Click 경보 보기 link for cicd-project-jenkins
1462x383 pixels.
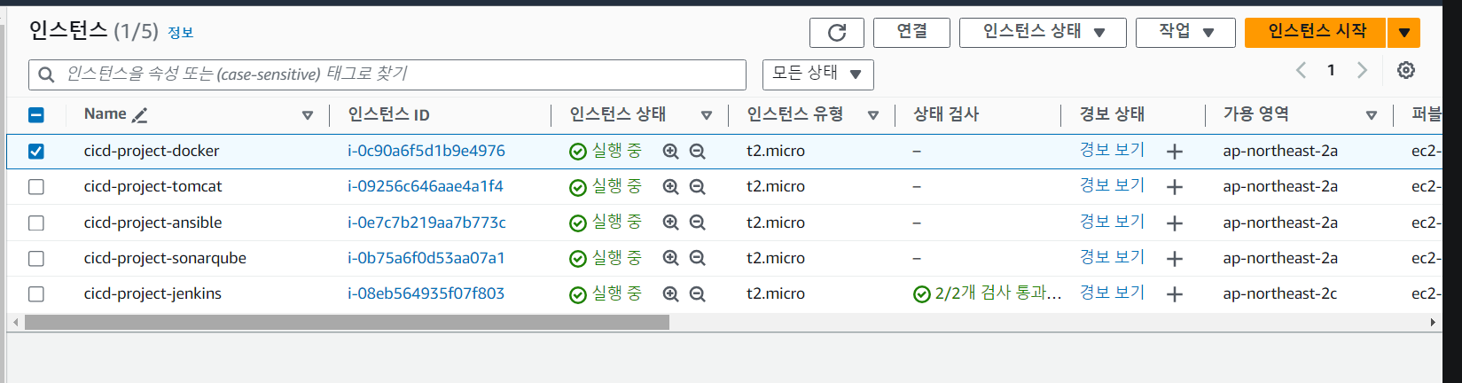(1112, 293)
